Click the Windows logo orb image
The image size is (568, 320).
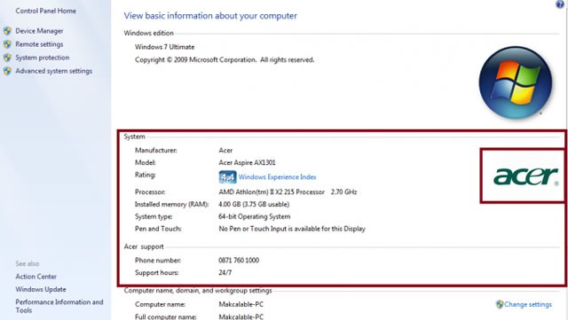click(x=515, y=82)
